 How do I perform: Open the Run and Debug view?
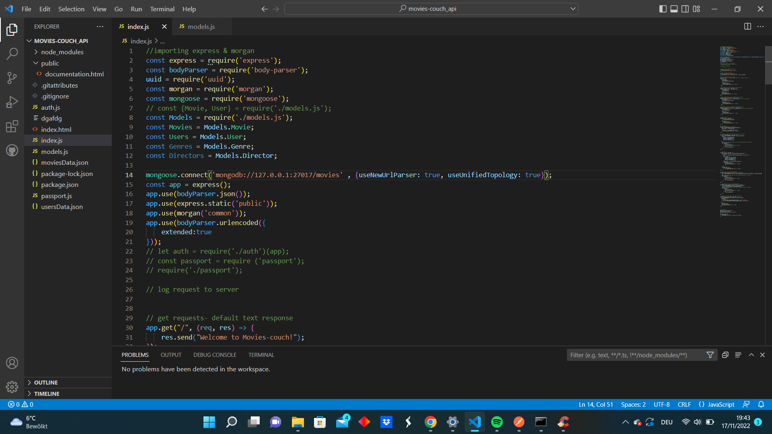click(12, 102)
